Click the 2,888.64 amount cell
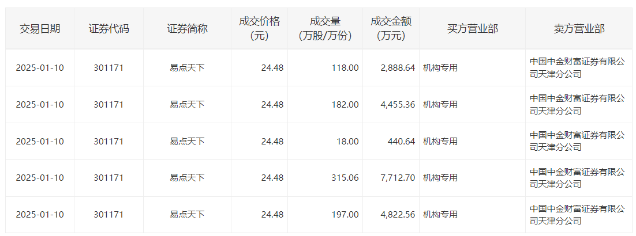This screenshot has width=636, height=236. (398, 68)
